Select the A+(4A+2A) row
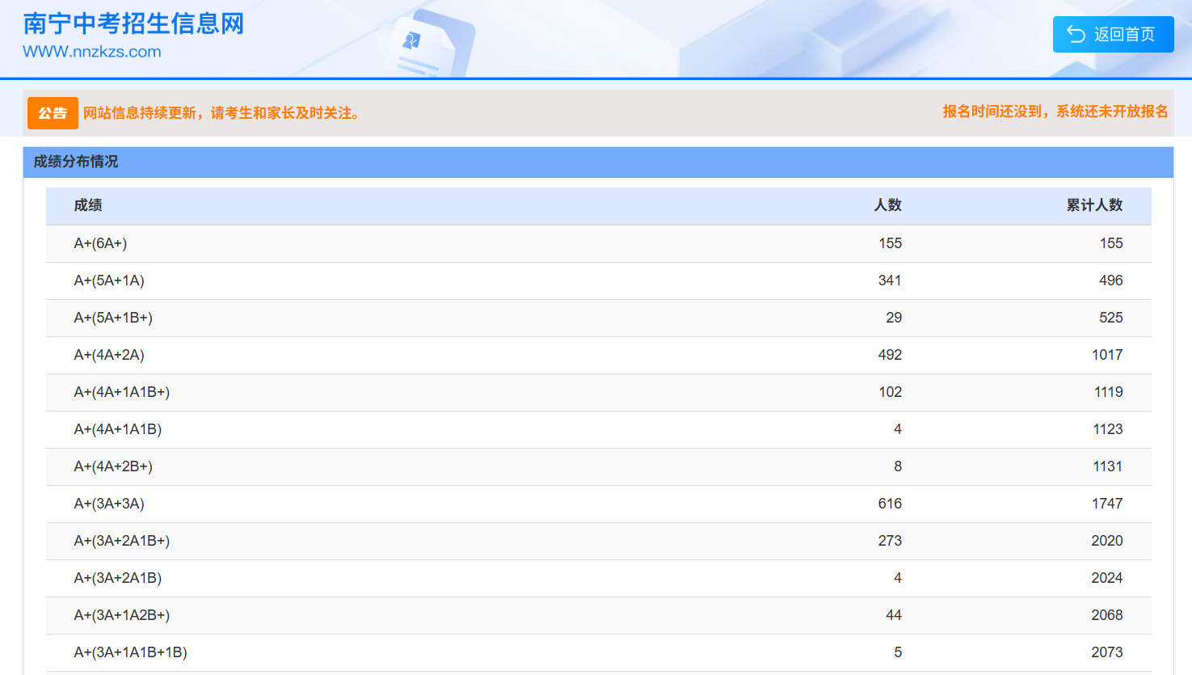The height and width of the screenshot is (675, 1192). coord(599,355)
